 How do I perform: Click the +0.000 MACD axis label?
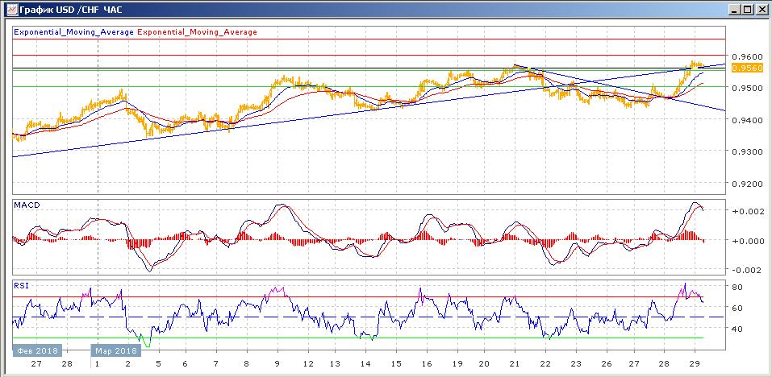click(748, 241)
